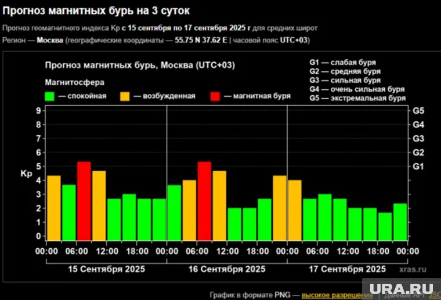The image size is (441, 300).
Task: Select the '17 Сентября 2025' date label
Action: click(x=348, y=269)
